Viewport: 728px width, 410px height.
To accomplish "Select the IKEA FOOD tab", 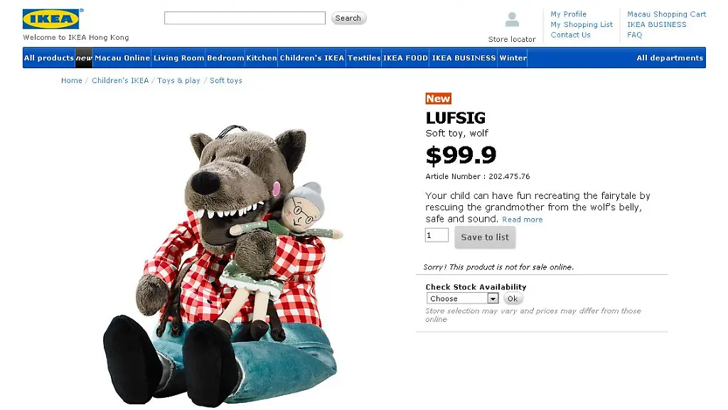I will click(406, 58).
